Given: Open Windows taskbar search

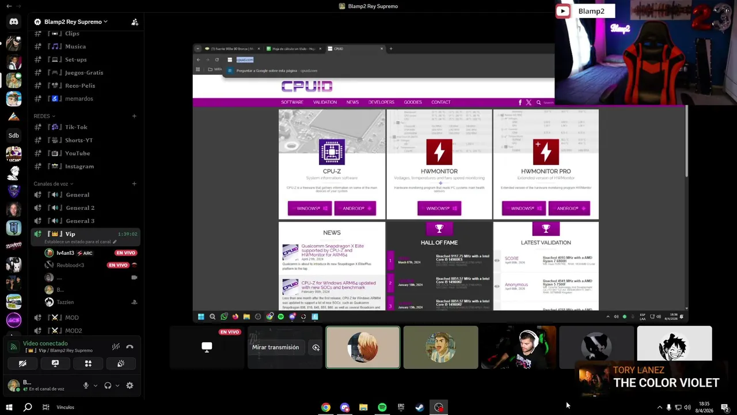Looking at the screenshot, I should point(28,408).
